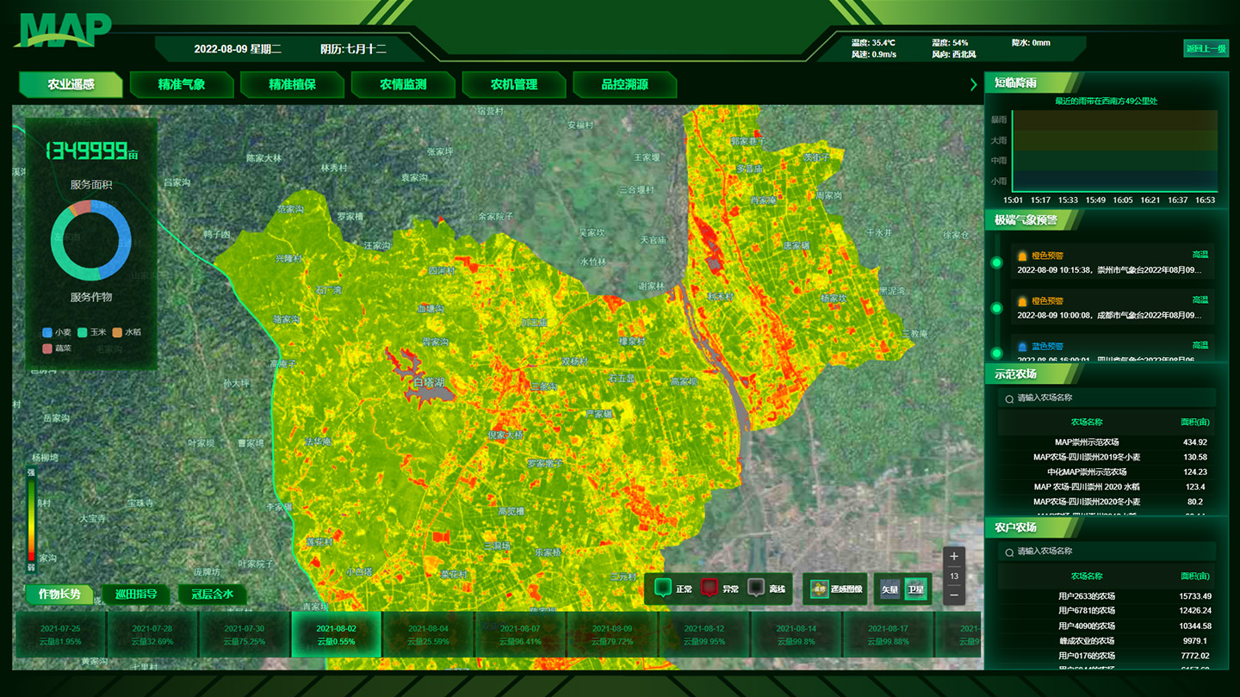
Task: Select MAP农场-四川崇州2020冬小麦 row
Action: point(1107,502)
